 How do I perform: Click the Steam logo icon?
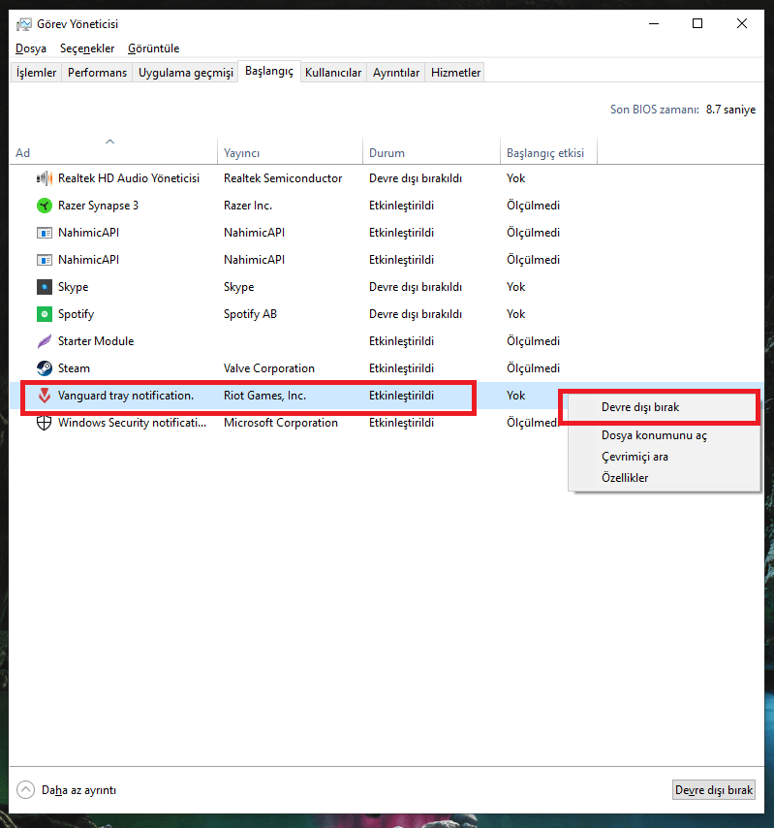tap(45, 368)
